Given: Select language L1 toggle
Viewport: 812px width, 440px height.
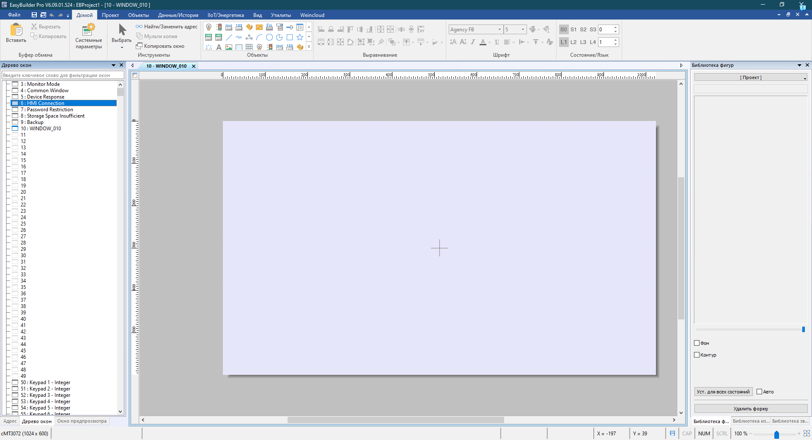Looking at the screenshot, I should 563,42.
